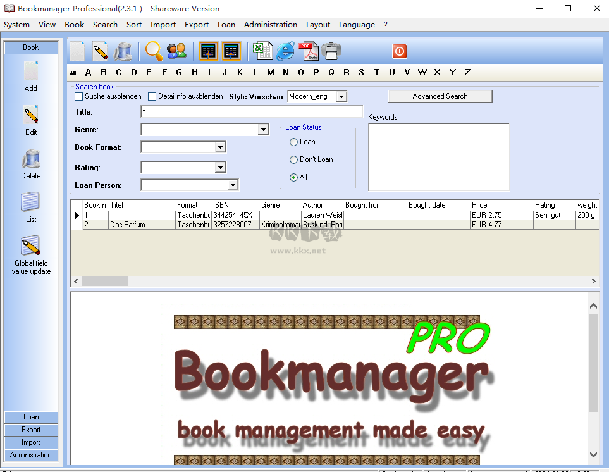Open the Administration menu
The height and width of the screenshot is (472, 609).
[270, 25]
